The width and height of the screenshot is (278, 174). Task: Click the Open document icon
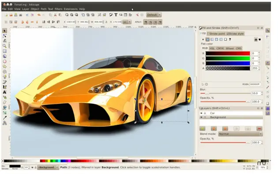tap(11, 15)
